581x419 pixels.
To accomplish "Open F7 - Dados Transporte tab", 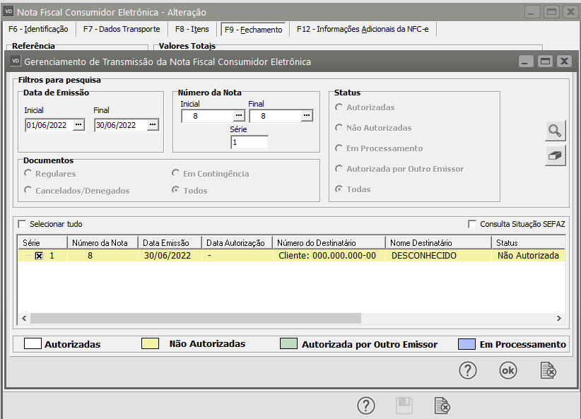I will click(x=122, y=29).
